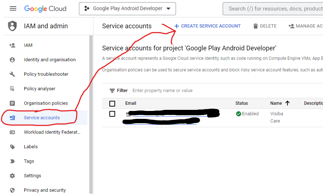Open Identity and organisation
This screenshot has height=195, width=323.
(50, 59)
